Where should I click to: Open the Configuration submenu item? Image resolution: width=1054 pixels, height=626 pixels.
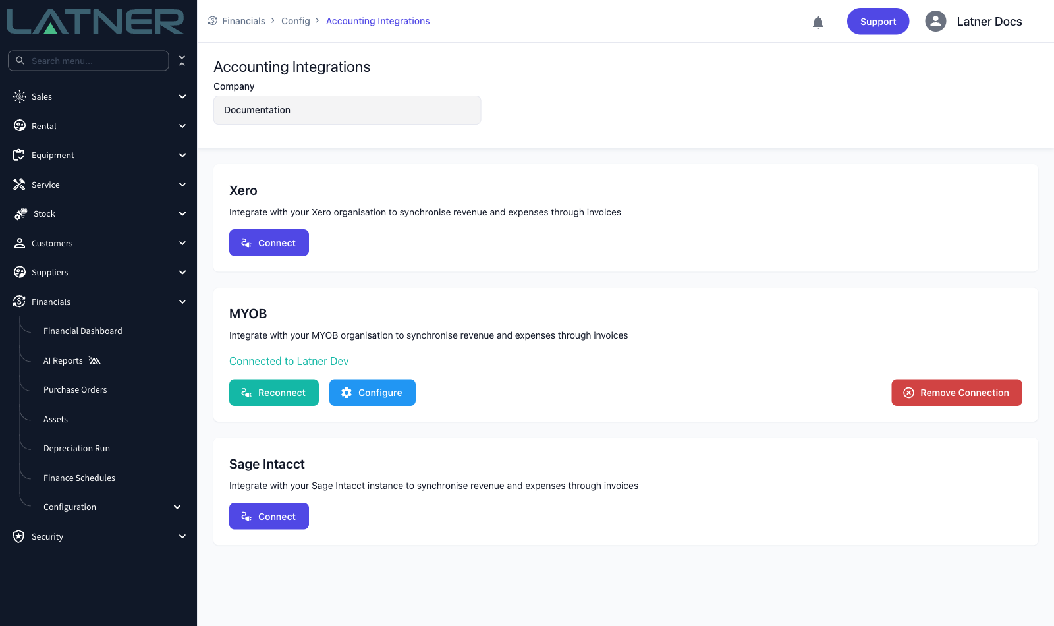(x=70, y=507)
